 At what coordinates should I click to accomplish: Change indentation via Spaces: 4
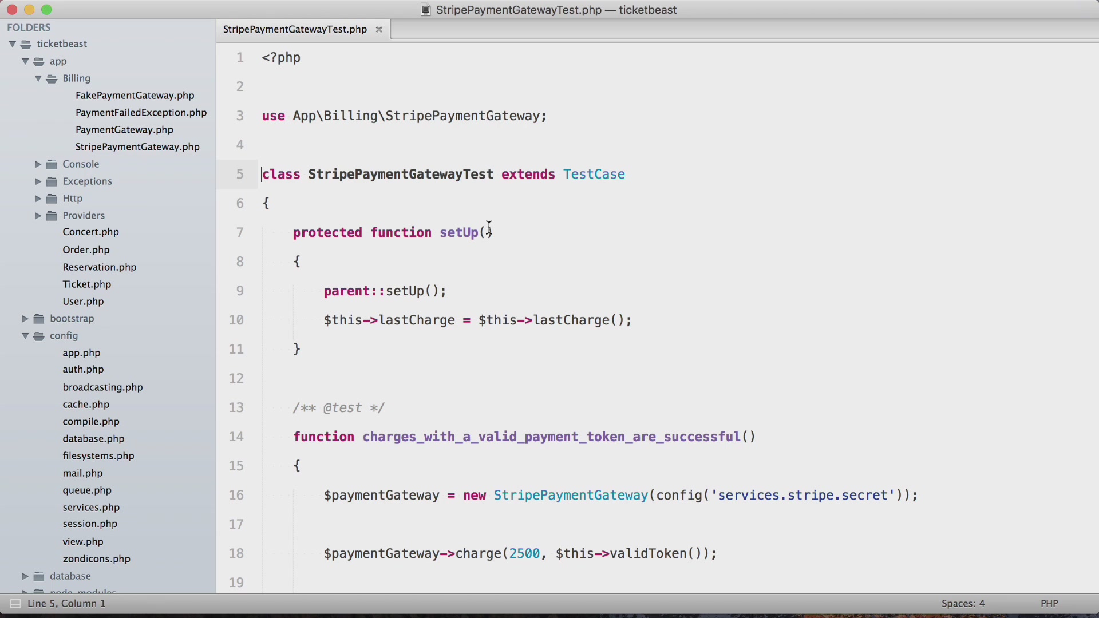click(x=963, y=603)
